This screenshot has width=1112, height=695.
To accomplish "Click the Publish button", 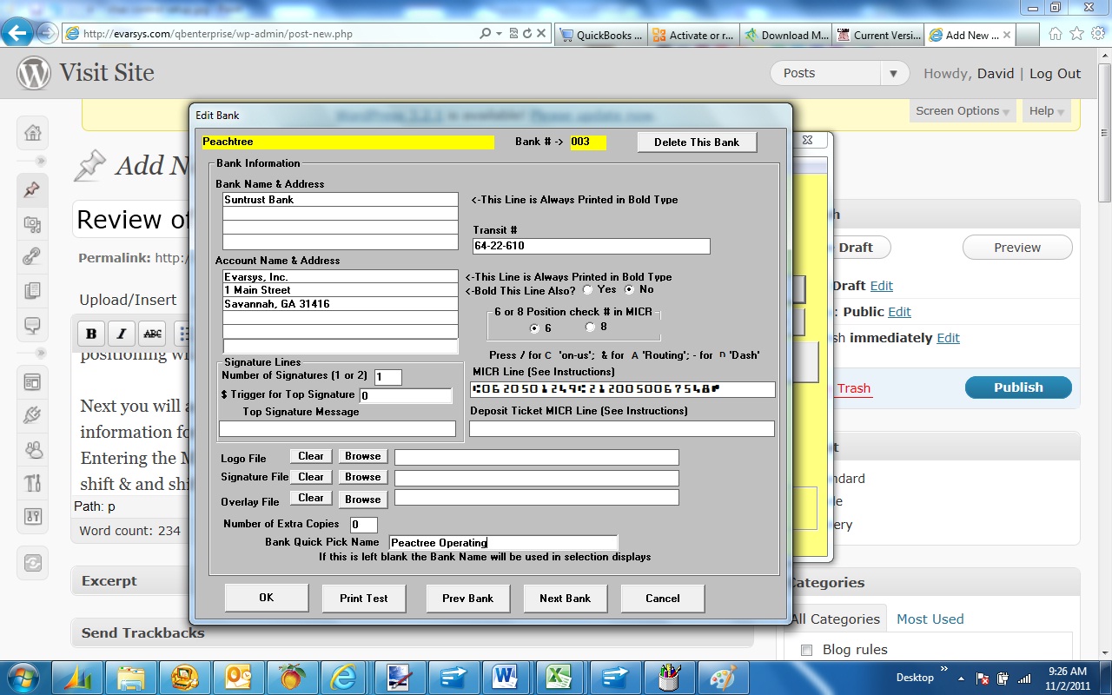I will (x=1018, y=387).
